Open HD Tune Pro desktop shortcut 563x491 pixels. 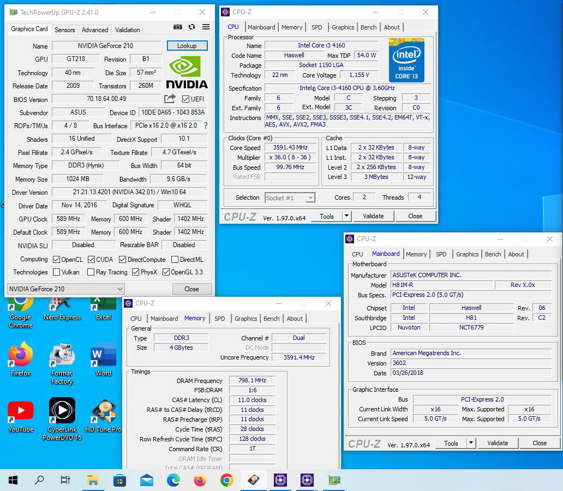104,416
